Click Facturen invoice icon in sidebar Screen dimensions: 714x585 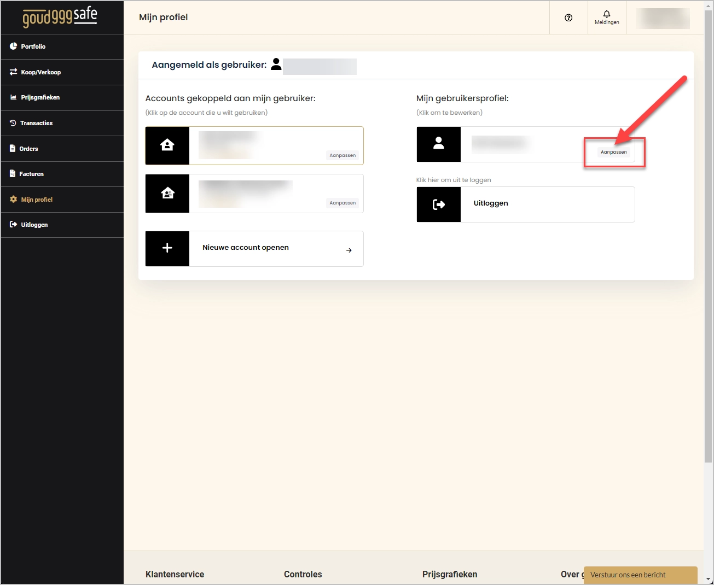[x=13, y=174]
